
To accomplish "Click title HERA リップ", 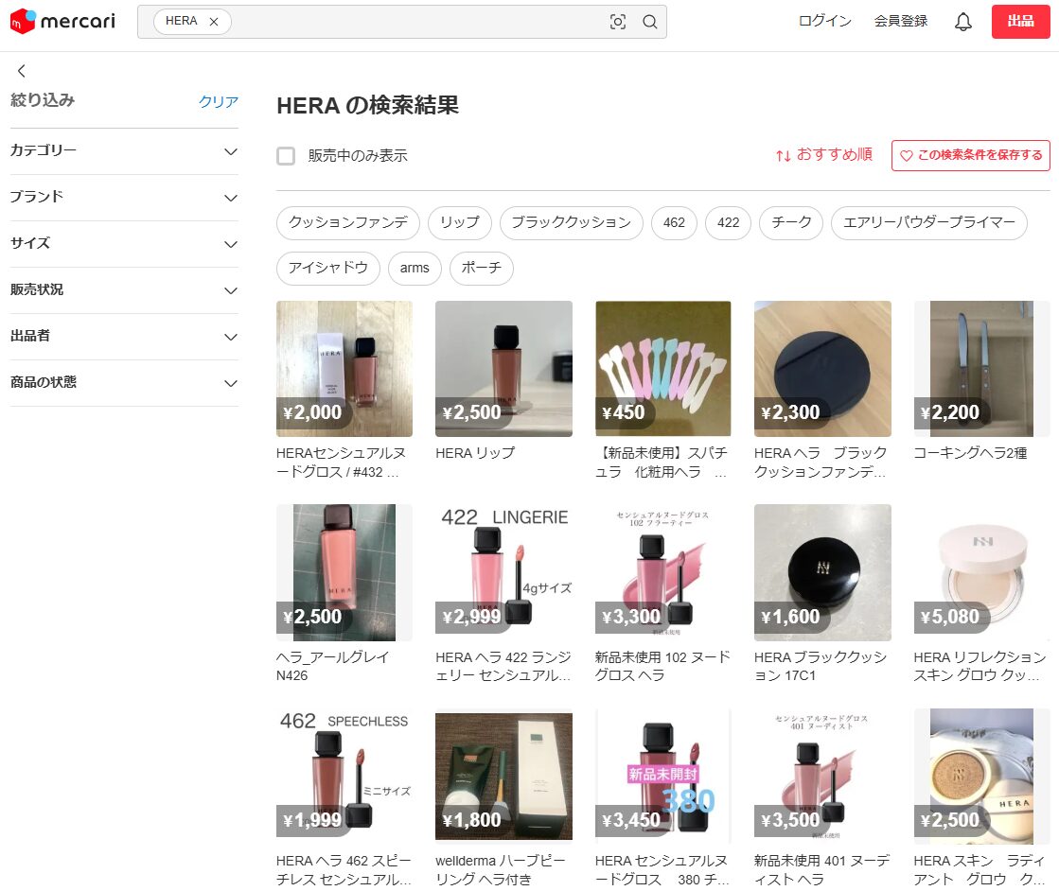I will point(475,453).
